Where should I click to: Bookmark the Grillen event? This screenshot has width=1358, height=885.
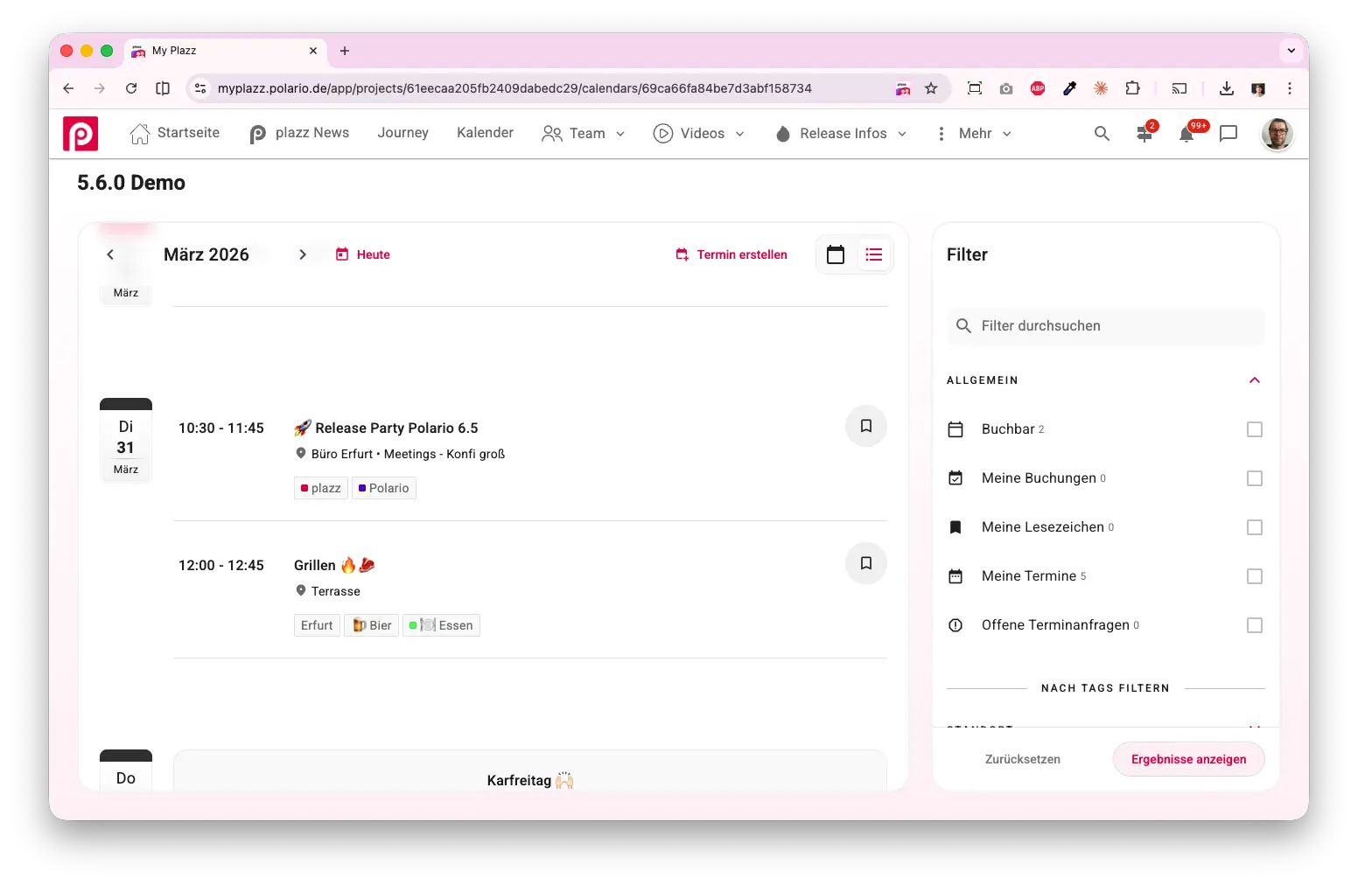click(x=865, y=563)
